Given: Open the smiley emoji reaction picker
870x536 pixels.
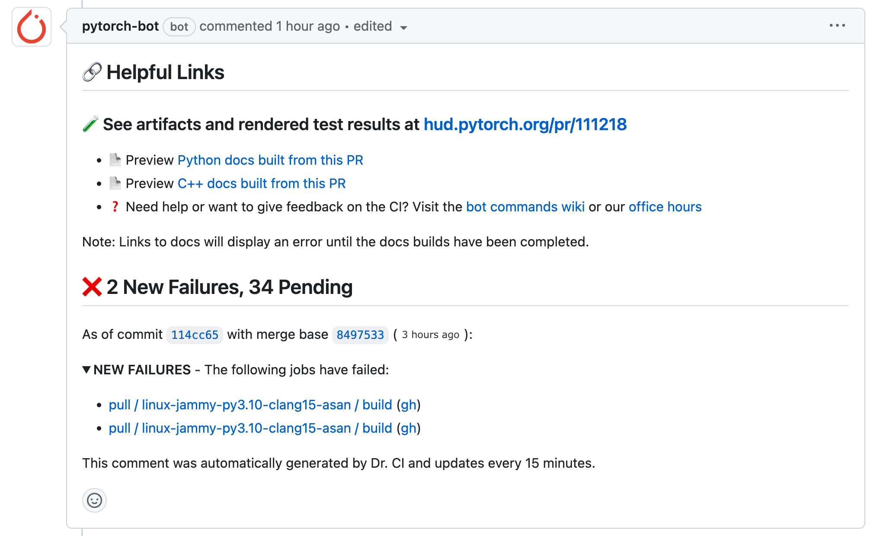Looking at the screenshot, I should (94, 500).
